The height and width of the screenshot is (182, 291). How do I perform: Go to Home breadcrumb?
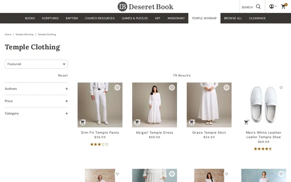click(x=8, y=34)
